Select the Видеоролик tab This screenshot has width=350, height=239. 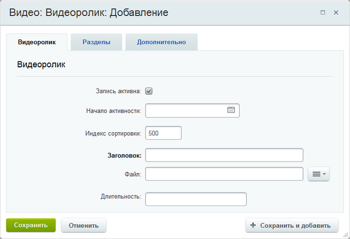(x=37, y=42)
